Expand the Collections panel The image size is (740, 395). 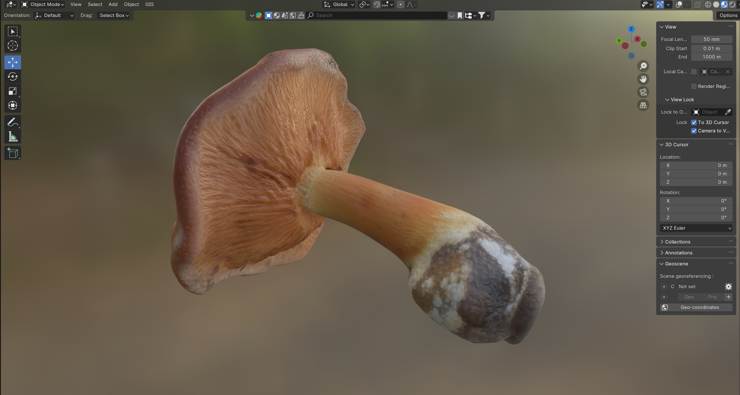click(677, 242)
